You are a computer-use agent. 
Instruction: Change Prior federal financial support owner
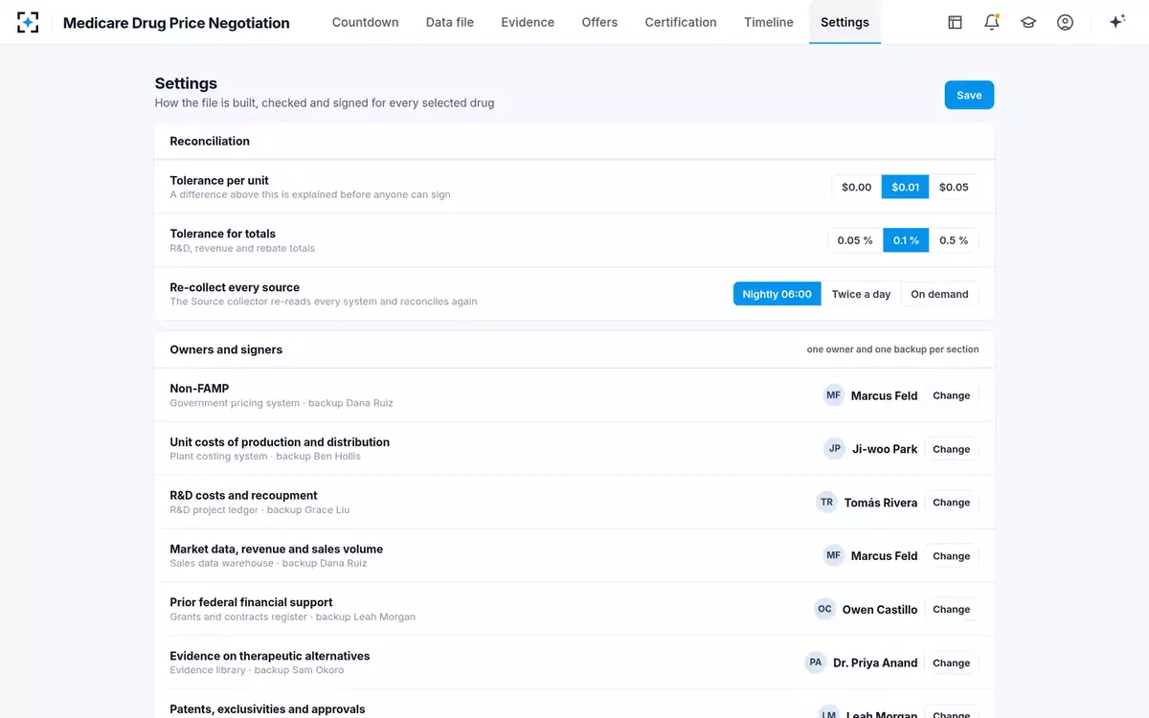point(952,609)
